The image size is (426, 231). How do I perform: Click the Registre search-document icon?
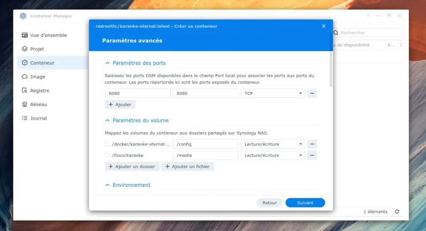(24, 90)
